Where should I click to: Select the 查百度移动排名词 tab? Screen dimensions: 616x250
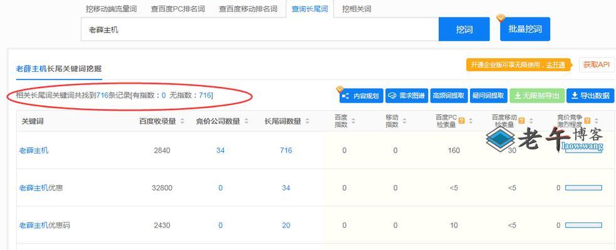(x=248, y=9)
